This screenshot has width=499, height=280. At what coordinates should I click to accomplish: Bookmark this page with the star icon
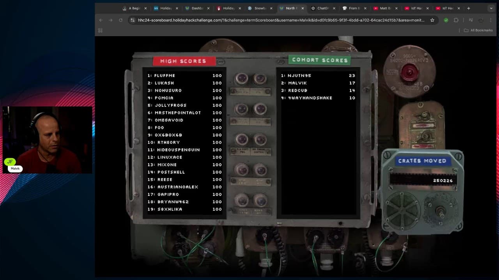point(432,20)
